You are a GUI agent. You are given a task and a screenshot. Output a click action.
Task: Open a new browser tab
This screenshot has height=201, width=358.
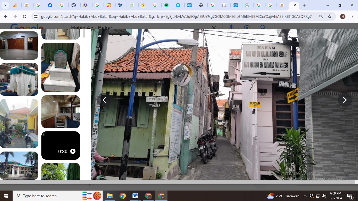point(304,5)
